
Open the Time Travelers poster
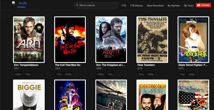[x=152, y=40]
